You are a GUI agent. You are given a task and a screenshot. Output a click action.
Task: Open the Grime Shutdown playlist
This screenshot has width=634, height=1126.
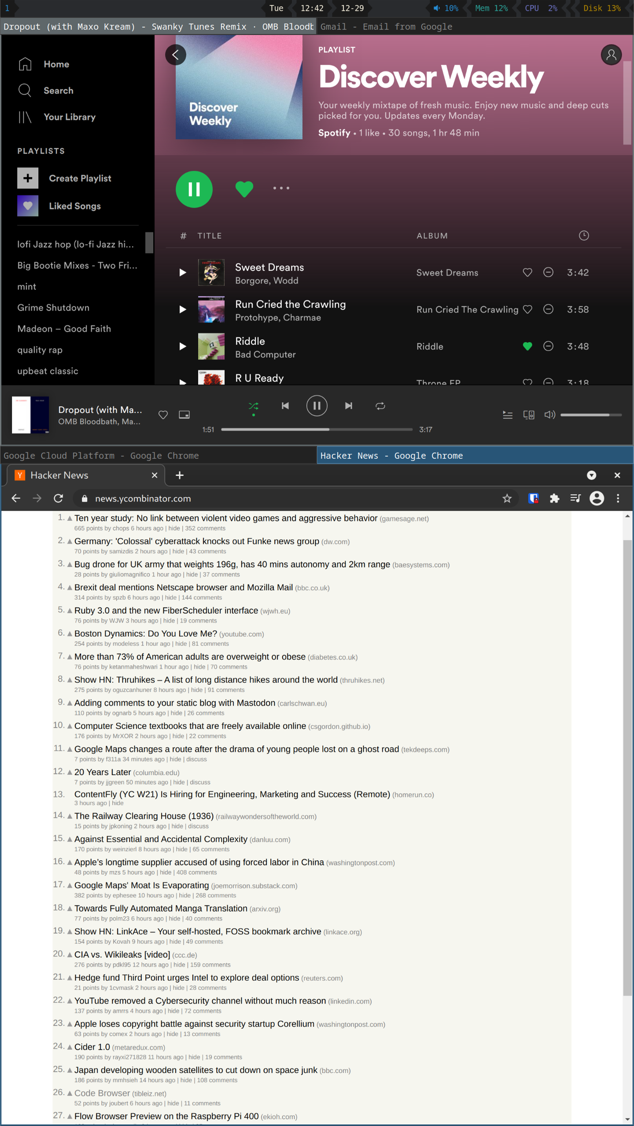[53, 308]
